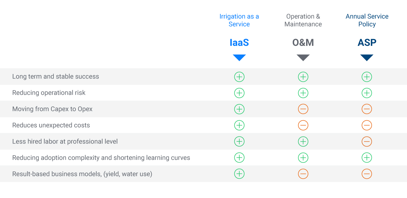Image resolution: width=407 pixels, height=198 pixels.
Task: Open the Annual Service Policy heading link
Action: pyautogui.click(x=367, y=20)
